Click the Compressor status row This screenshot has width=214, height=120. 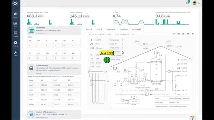tap(116, 40)
